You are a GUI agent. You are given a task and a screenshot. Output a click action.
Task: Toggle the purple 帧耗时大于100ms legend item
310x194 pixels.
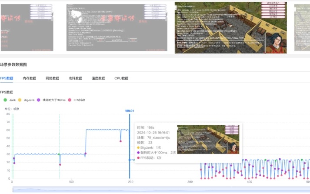click(51, 100)
